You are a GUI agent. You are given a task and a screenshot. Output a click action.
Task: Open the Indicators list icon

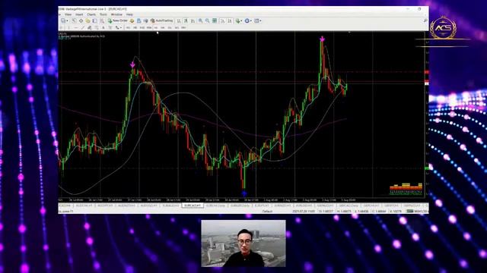pyautogui.click(x=237, y=20)
